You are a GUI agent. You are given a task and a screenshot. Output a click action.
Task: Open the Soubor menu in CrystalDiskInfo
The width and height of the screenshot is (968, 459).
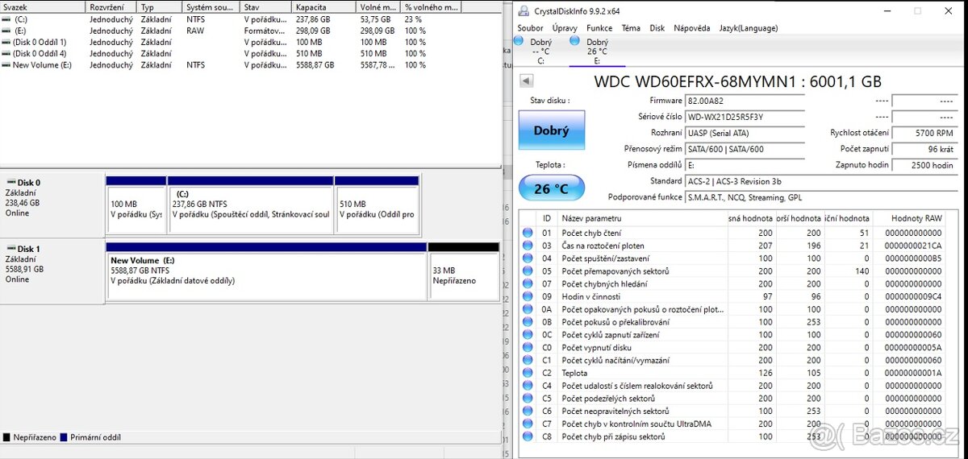[531, 28]
